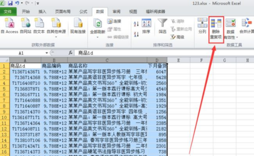Image resolution: width=254 pixels, height=156 pixels.
Task: Click the select-all corner of the sheet
Action: [x=5, y=60]
